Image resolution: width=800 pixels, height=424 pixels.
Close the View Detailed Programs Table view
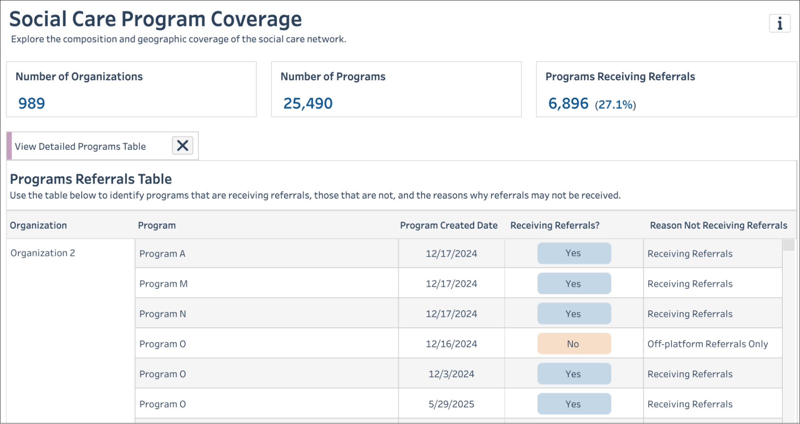point(182,146)
